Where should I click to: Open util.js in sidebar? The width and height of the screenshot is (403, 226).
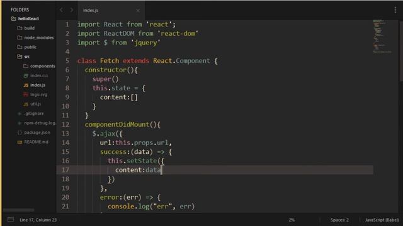36,104
